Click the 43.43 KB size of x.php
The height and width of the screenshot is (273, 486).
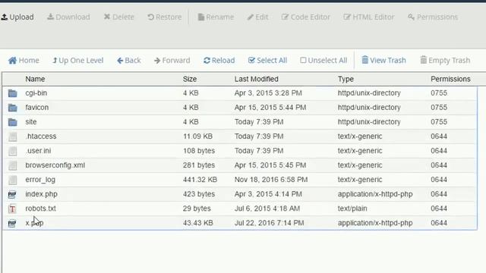[x=197, y=223]
